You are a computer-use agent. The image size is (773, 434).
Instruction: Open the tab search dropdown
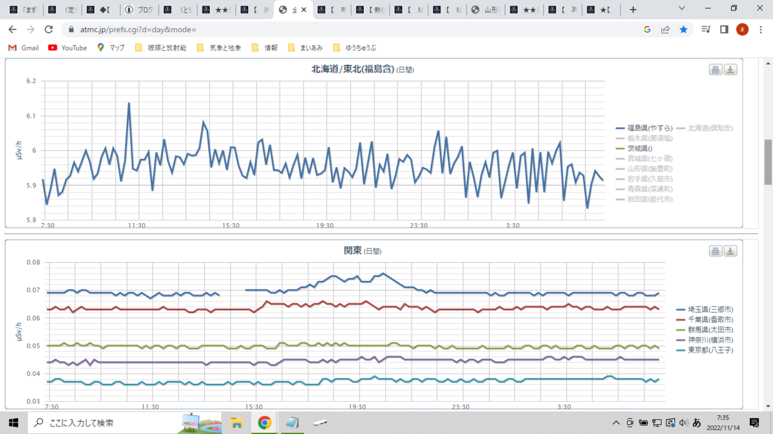(683, 9)
